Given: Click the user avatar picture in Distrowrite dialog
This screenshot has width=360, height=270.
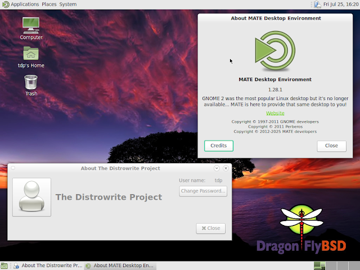Looking at the screenshot, I should pyautogui.click(x=31, y=197).
